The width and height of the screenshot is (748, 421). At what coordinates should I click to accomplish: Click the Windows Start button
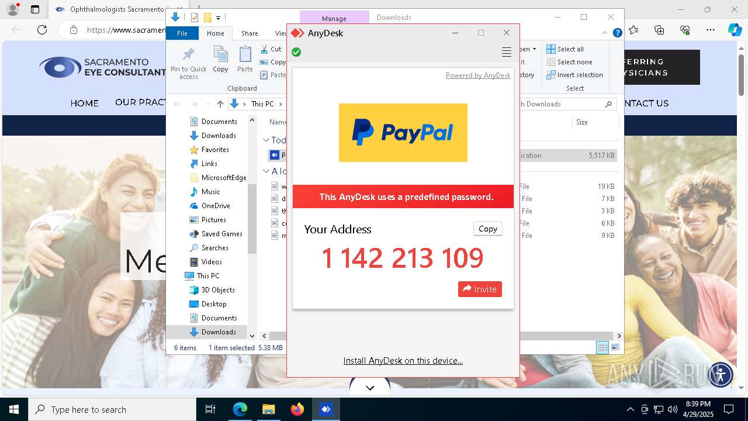[x=14, y=409]
